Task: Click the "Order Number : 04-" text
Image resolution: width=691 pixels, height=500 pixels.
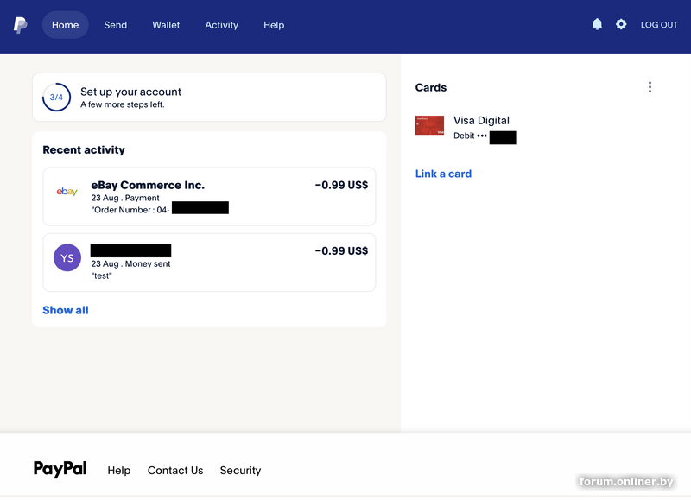Action: tap(130, 210)
